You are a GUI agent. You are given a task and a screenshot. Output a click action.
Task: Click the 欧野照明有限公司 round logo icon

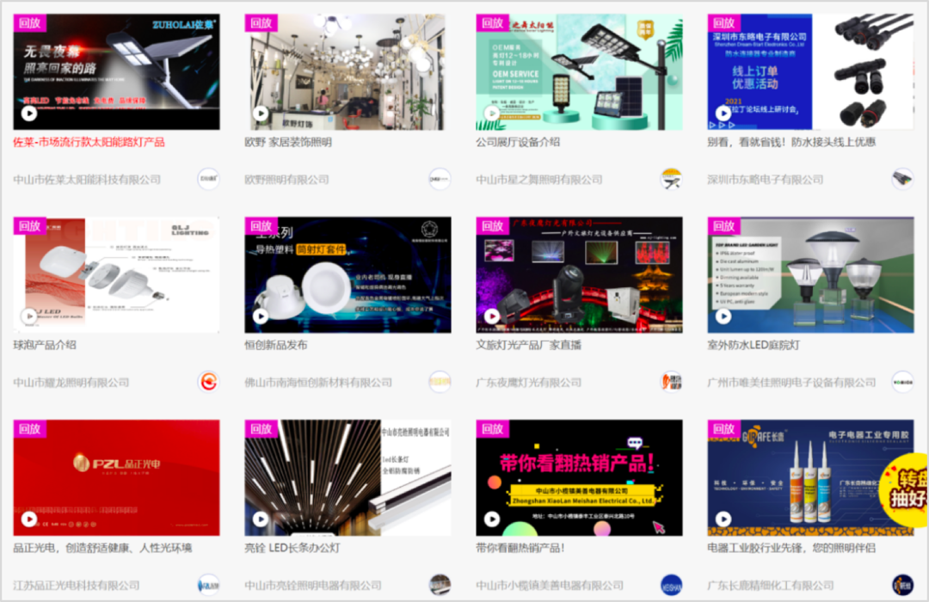440,179
